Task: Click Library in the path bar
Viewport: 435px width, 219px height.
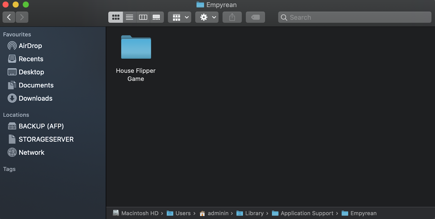Action: click(x=250, y=213)
